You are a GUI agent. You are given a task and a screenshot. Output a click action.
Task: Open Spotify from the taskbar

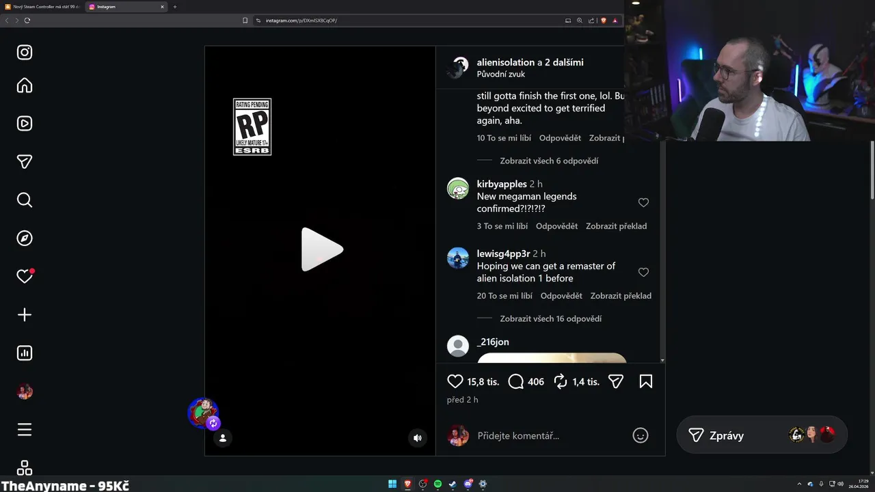click(x=438, y=484)
